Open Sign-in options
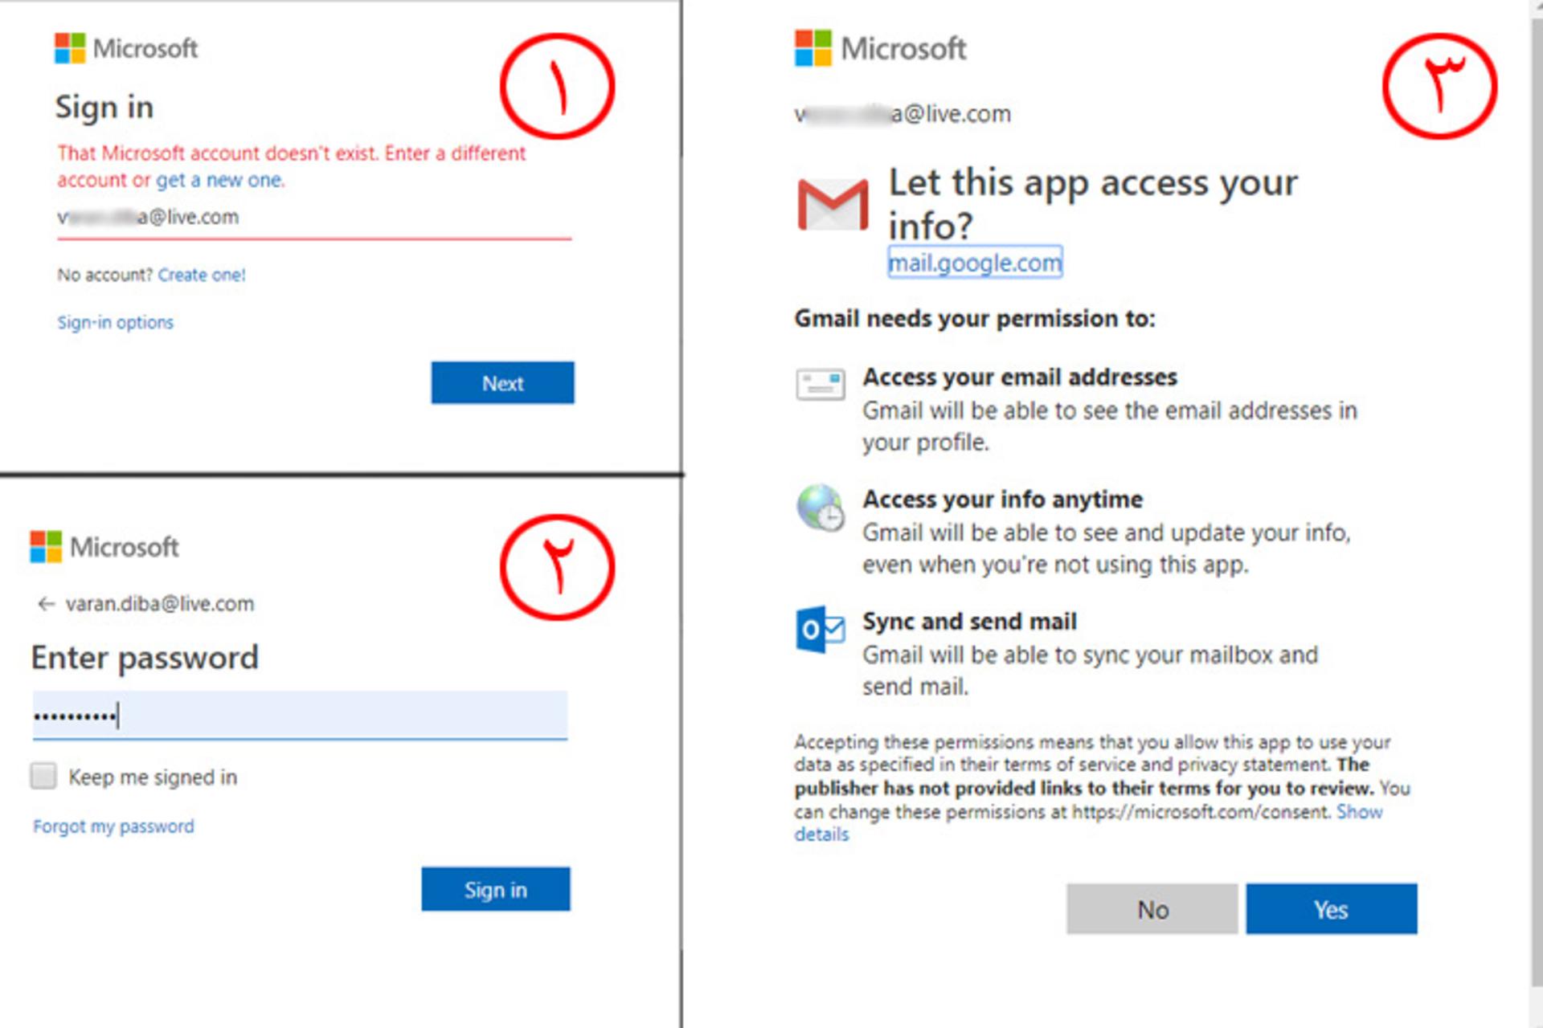This screenshot has height=1028, width=1543. pos(115,322)
